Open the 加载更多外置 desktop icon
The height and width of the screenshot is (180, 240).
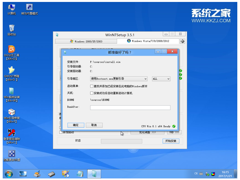pos(12,156)
